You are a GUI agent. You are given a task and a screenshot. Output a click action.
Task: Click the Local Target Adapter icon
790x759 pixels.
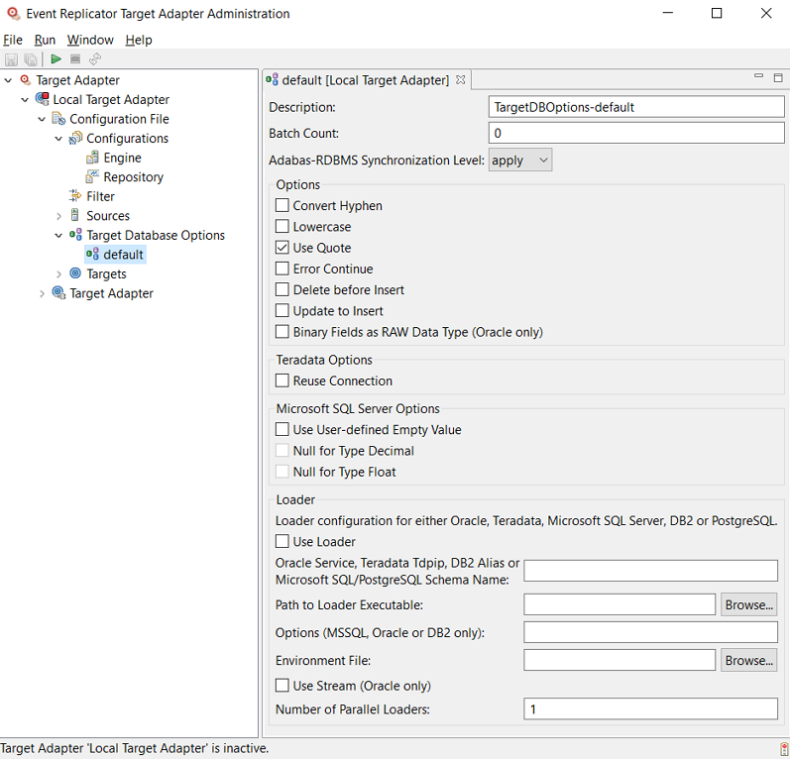(42, 99)
